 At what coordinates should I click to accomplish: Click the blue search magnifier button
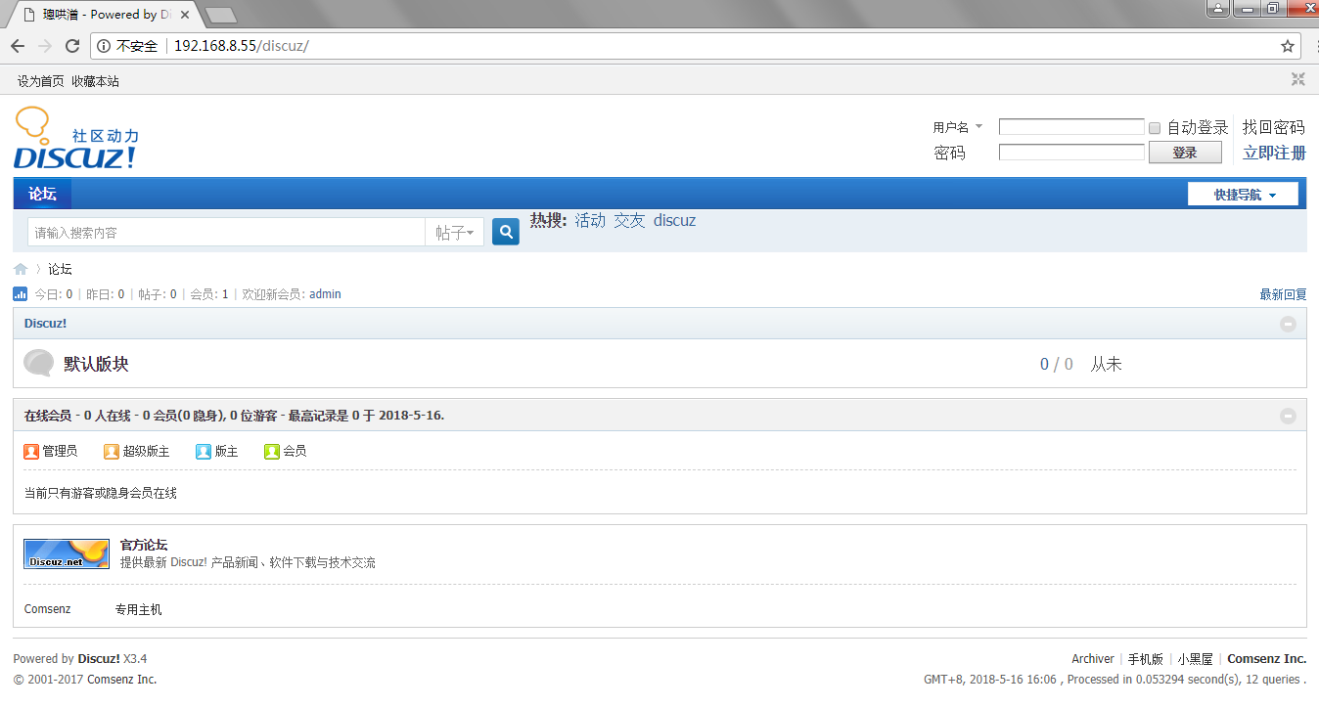(506, 232)
